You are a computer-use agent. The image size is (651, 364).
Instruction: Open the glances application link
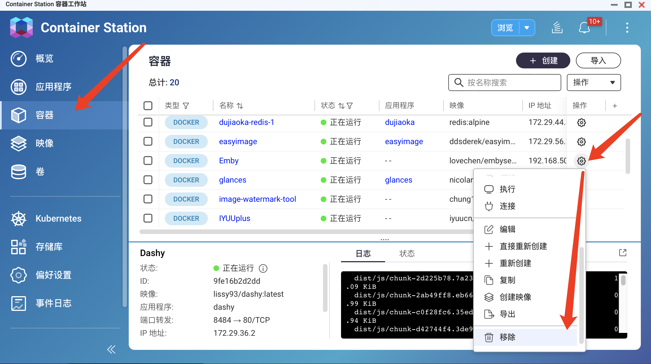(399, 180)
